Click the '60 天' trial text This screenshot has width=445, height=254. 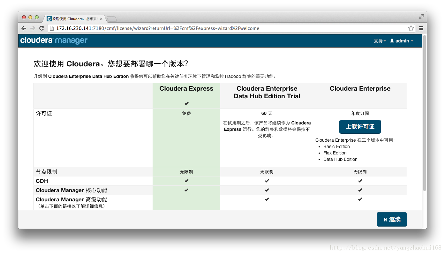[267, 113]
